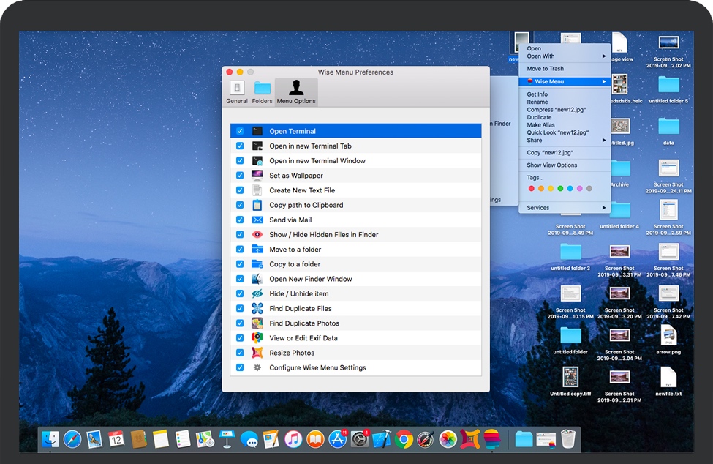The image size is (713, 464).
Task: Switch to the General tab
Action: click(236, 91)
